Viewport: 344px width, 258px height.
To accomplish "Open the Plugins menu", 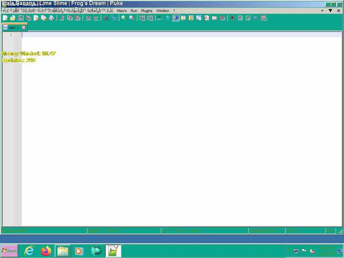I will (x=146, y=11).
